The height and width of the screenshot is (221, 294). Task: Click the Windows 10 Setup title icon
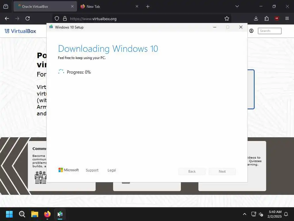(x=51, y=27)
